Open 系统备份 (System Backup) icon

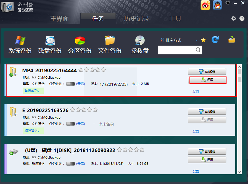(20, 45)
